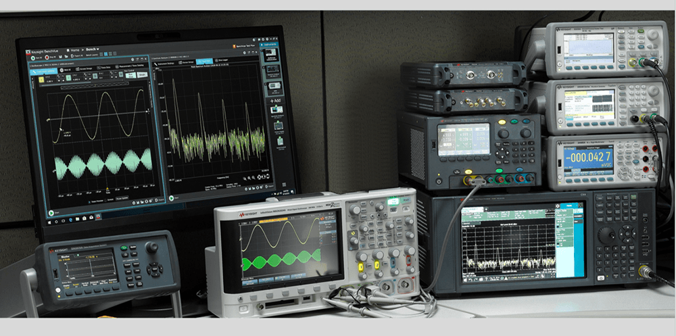Open the oscilloscope Screen Image tab
Image resolution: width=676 pixels, height=336 pixels.
pyautogui.click(x=84, y=69)
